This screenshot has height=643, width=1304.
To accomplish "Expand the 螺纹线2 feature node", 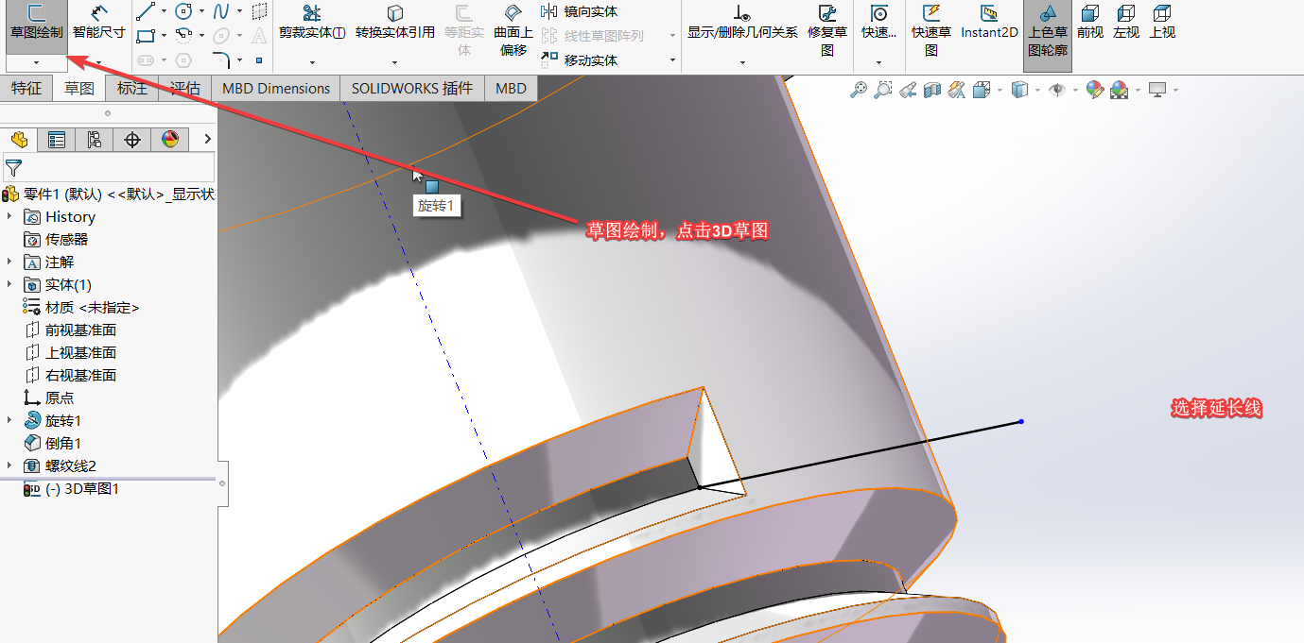I will [9, 465].
